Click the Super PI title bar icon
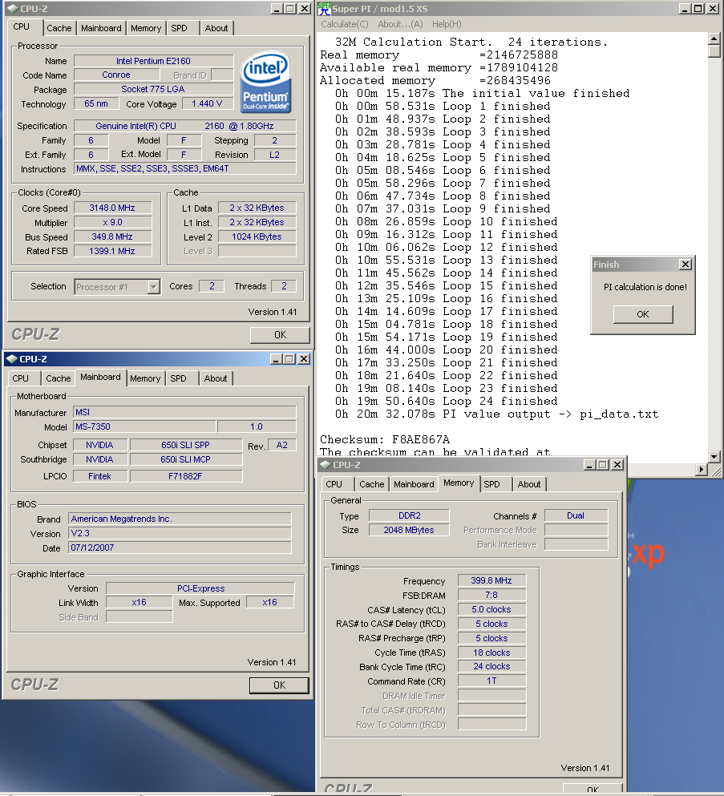This screenshot has height=796, width=724. click(324, 9)
